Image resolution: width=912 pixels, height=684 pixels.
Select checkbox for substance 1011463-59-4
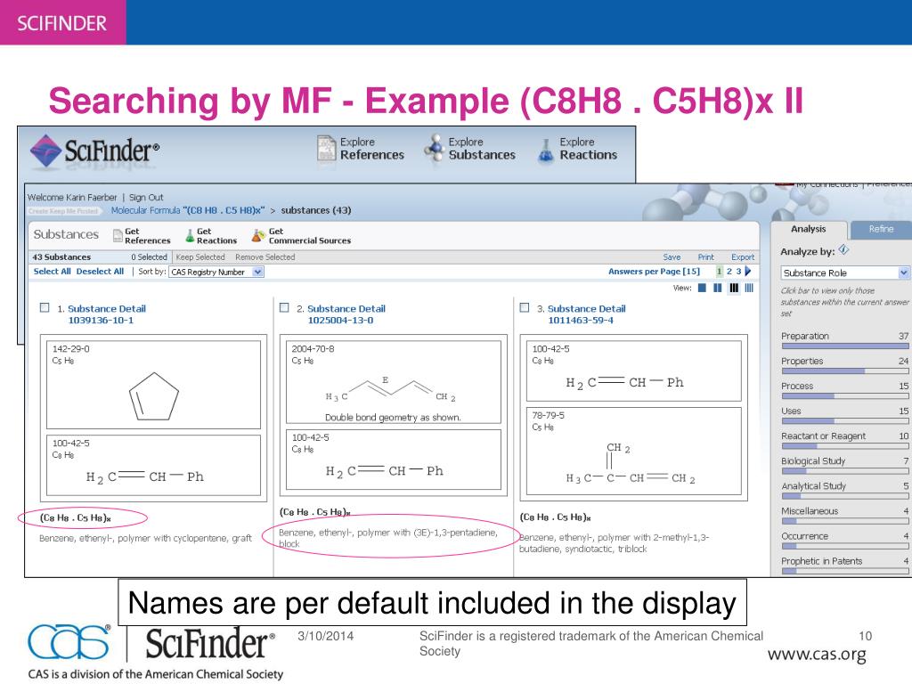[525, 307]
